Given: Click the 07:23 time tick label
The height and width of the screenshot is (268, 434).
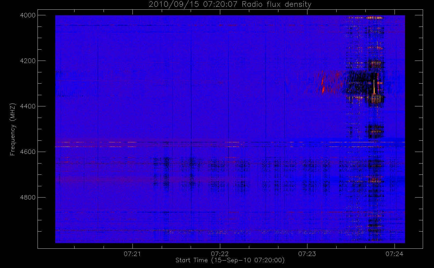Looking at the screenshot, I should point(307,254).
